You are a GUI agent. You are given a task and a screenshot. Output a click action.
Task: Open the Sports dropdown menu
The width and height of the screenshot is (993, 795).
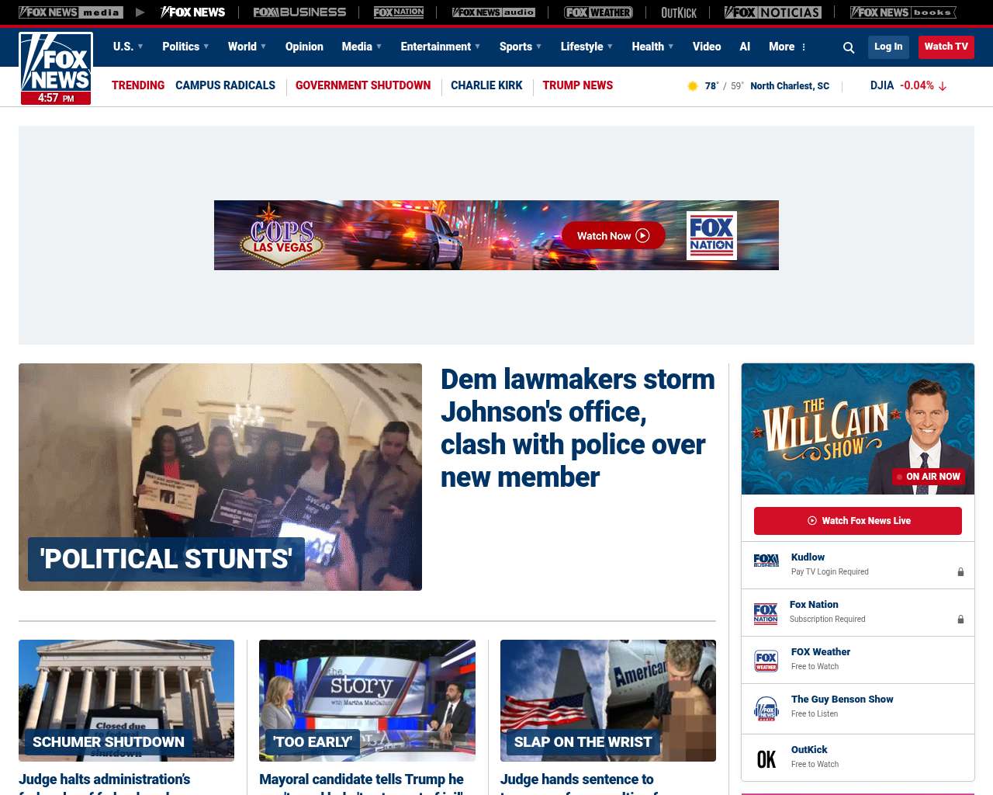tap(521, 47)
